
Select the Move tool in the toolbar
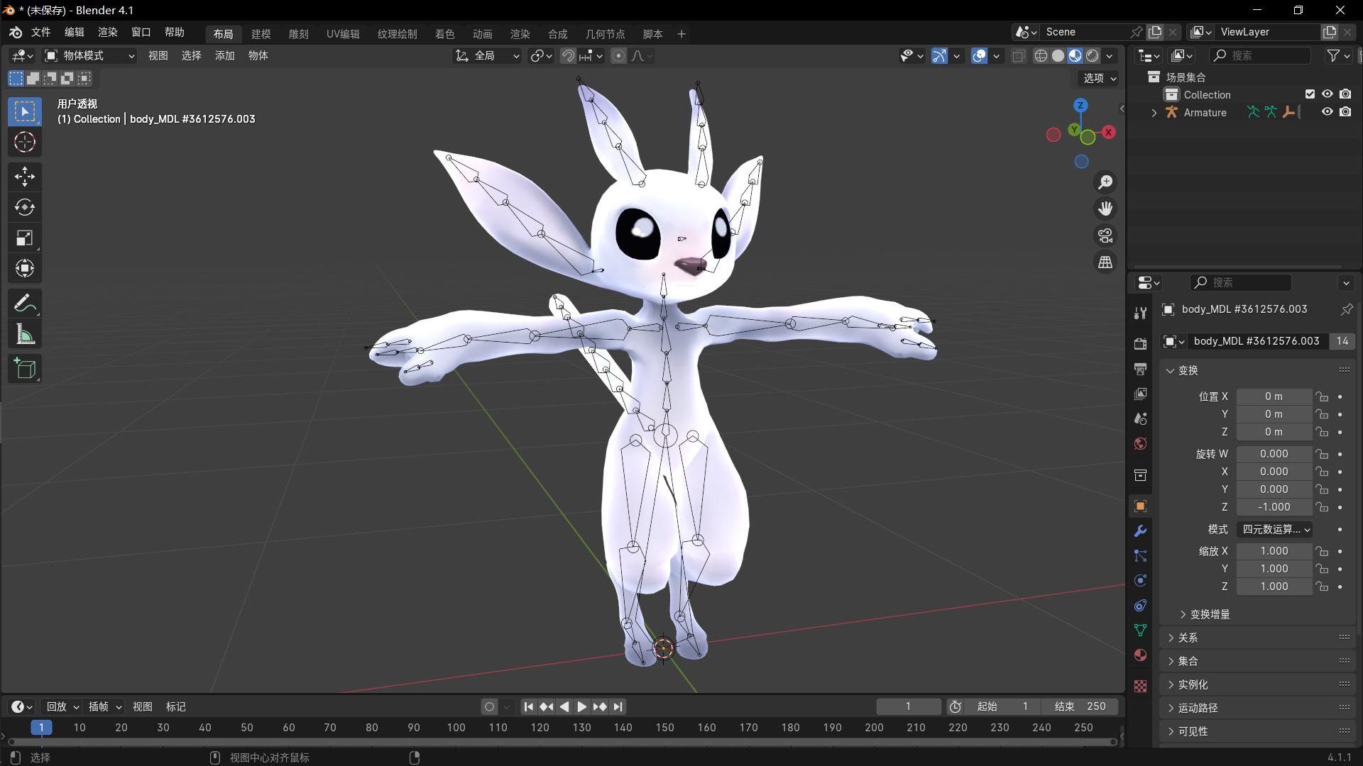25,177
